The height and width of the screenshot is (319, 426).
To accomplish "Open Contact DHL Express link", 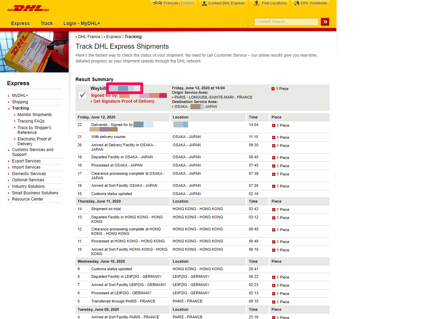I will [226, 3].
